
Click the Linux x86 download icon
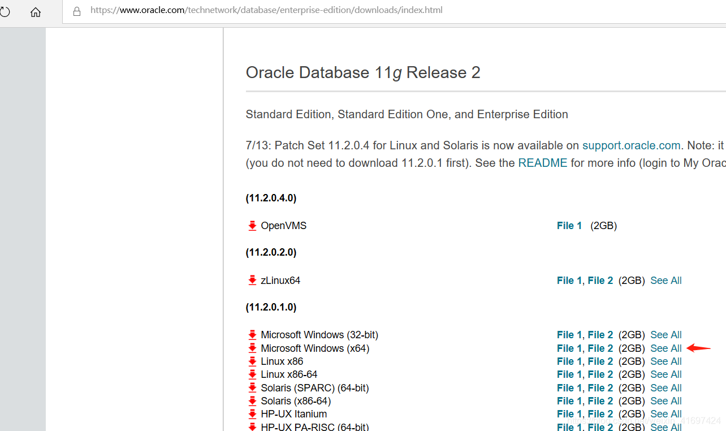[x=252, y=361]
